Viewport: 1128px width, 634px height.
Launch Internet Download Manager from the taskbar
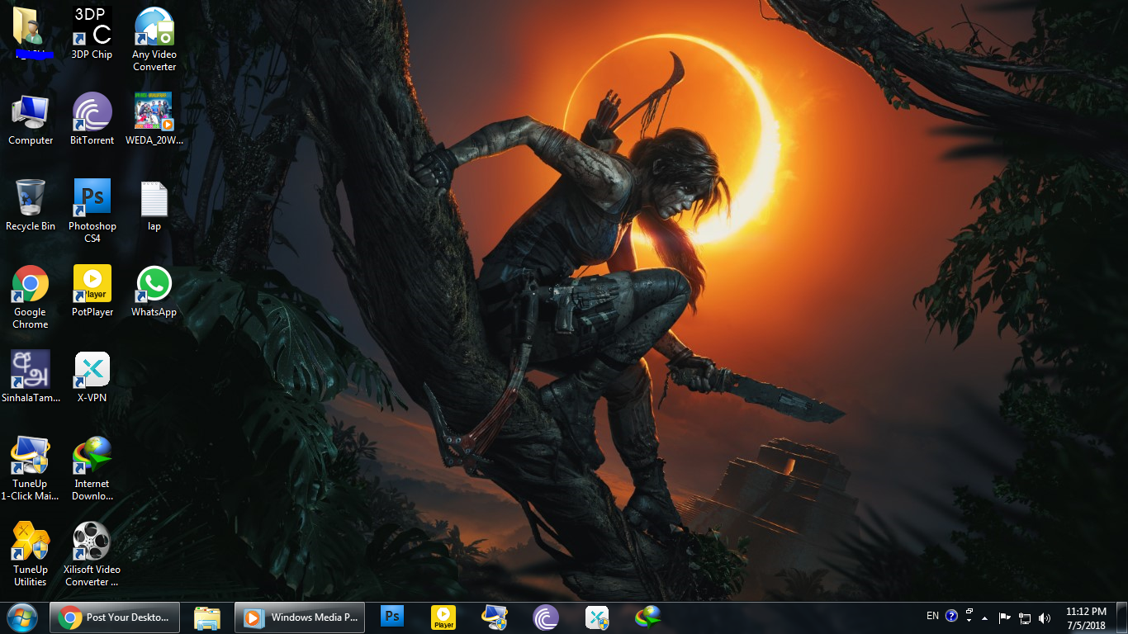point(648,617)
